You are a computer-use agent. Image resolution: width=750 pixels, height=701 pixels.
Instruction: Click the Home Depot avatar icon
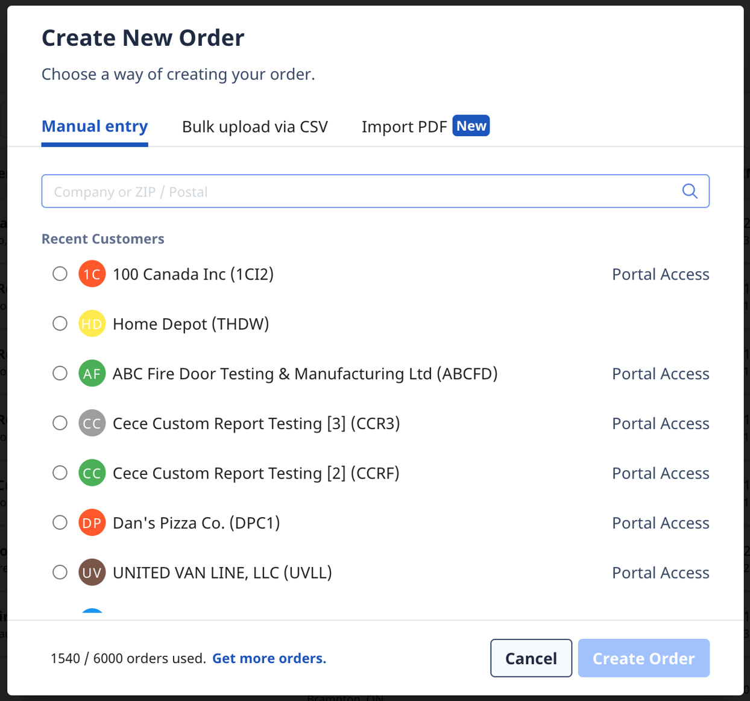[92, 324]
